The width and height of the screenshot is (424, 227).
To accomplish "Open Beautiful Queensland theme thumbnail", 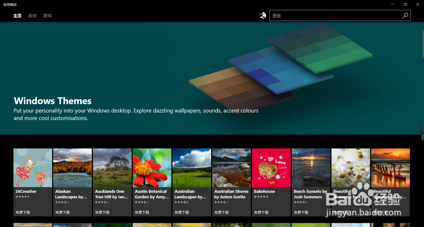I will (x=391, y=168).
